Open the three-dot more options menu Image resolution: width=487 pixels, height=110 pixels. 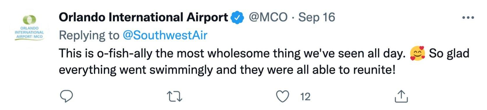click(x=468, y=18)
